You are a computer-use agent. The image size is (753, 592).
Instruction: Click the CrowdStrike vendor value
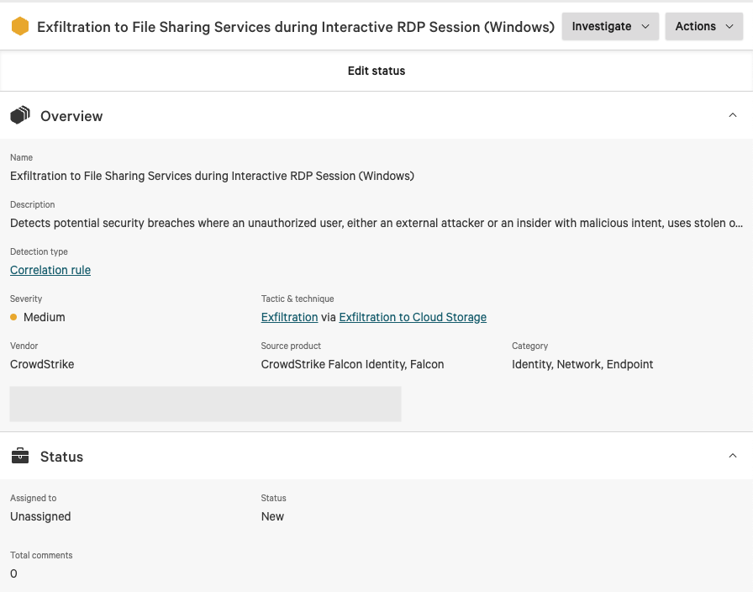pos(42,364)
